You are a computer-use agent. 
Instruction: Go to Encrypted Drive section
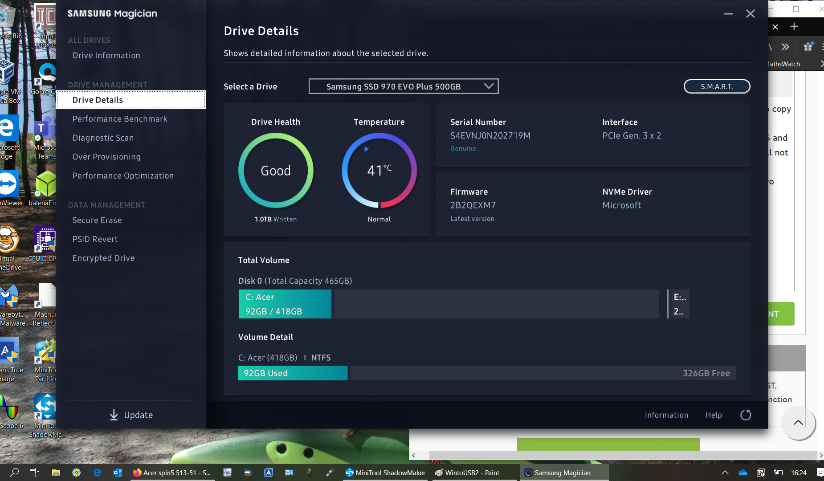(103, 258)
